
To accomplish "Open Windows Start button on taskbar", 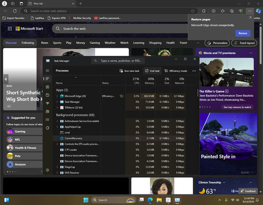I will click(86, 200).
